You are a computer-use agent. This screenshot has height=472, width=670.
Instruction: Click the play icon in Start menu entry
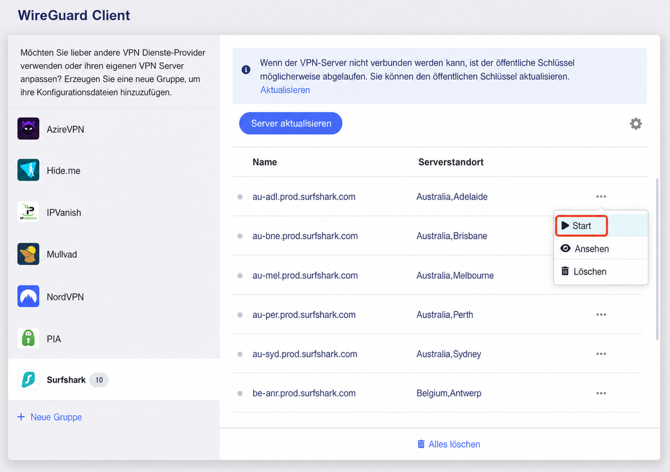565,225
